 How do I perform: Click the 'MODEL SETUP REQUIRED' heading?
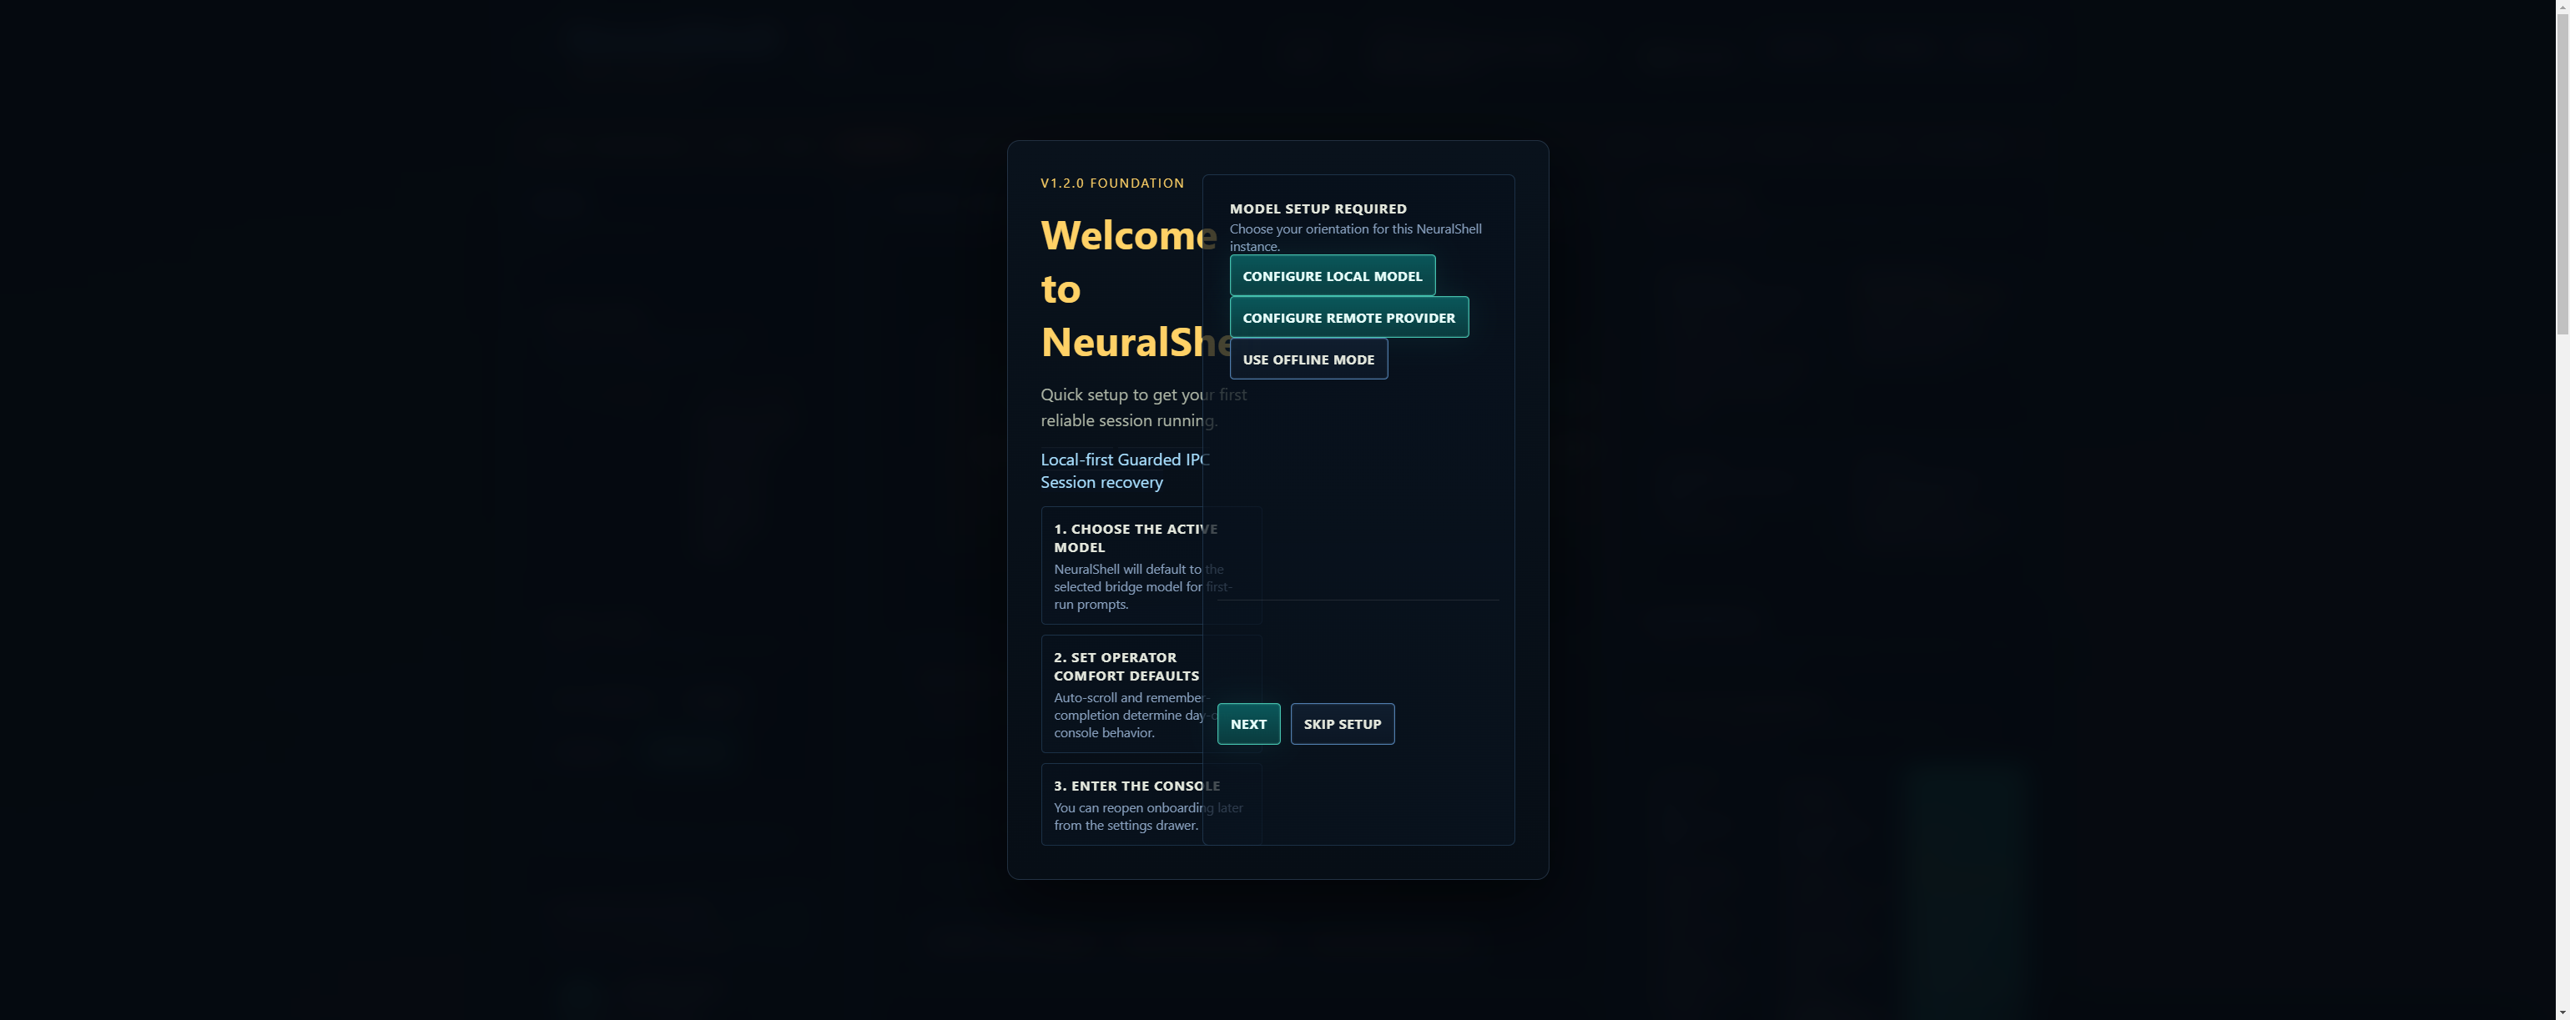(1318, 209)
